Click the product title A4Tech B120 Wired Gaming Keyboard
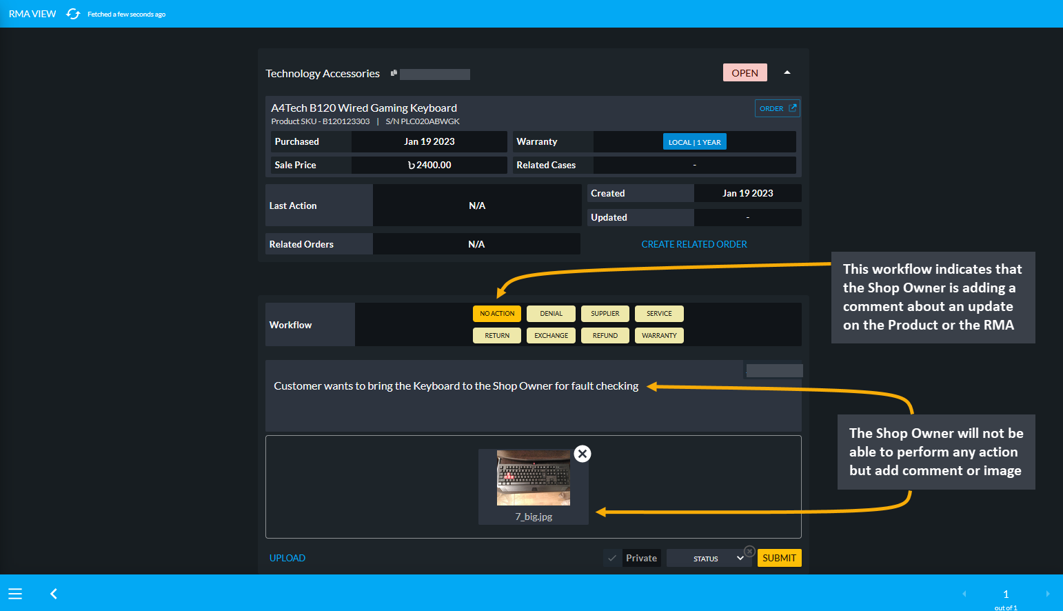 (364, 108)
